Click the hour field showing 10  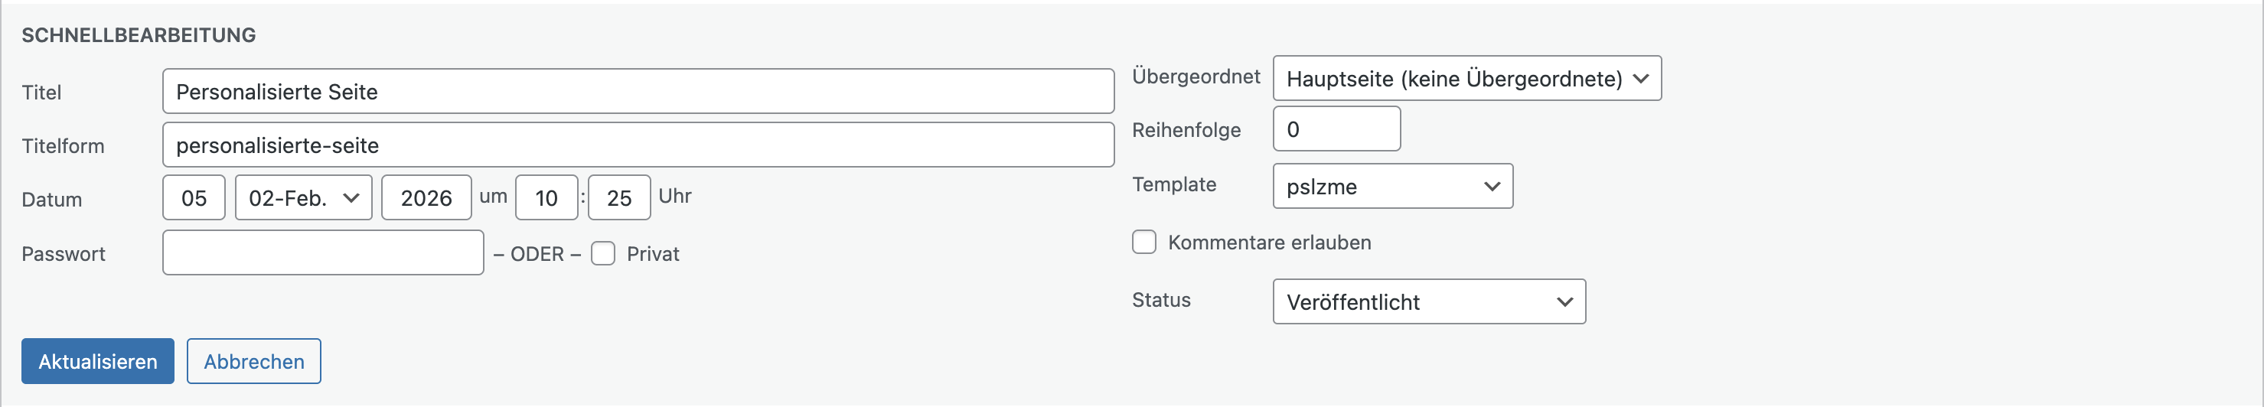546,198
